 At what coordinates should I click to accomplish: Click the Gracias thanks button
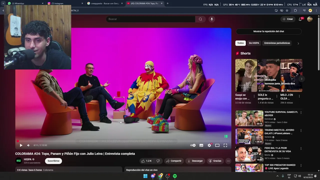215,161
